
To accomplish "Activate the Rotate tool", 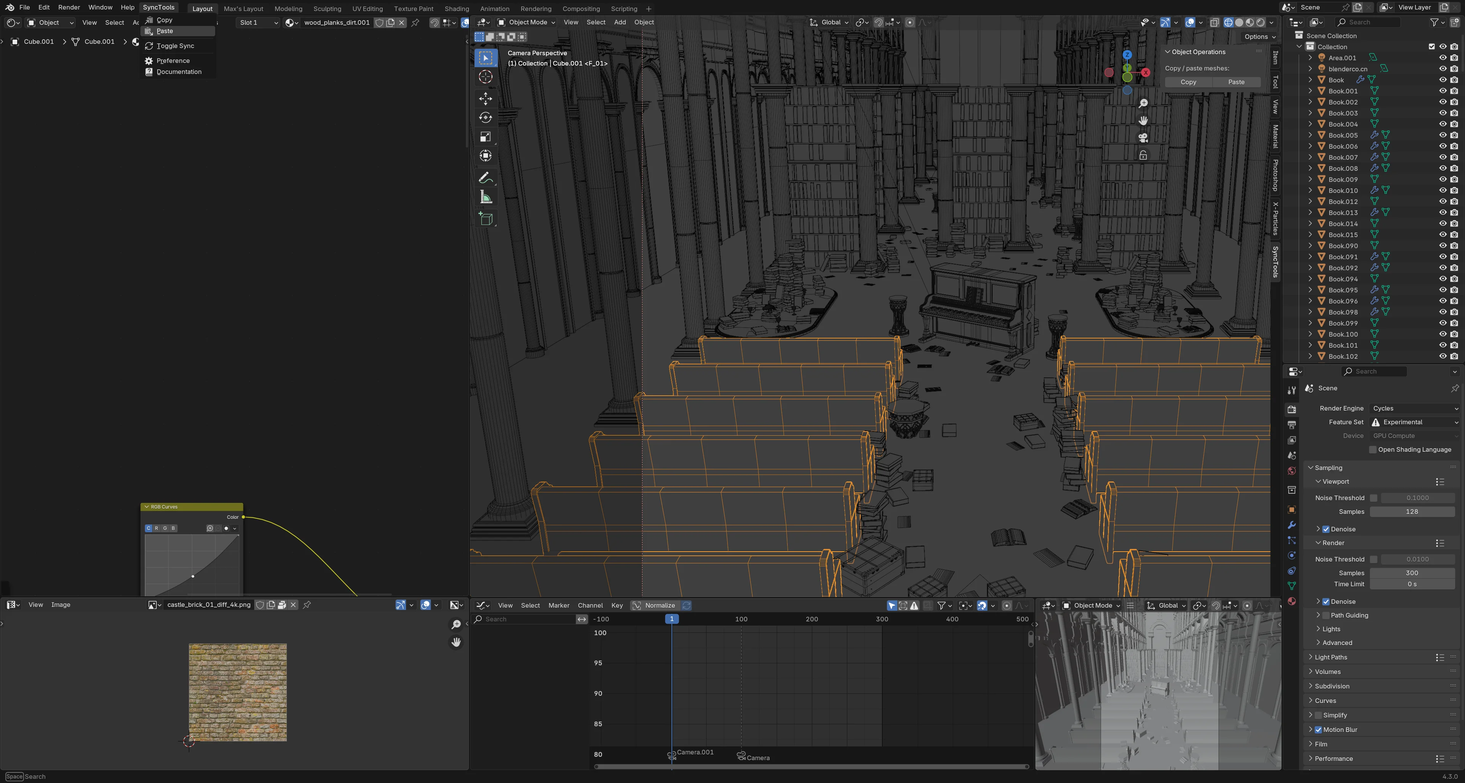I will [x=485, y=118].
